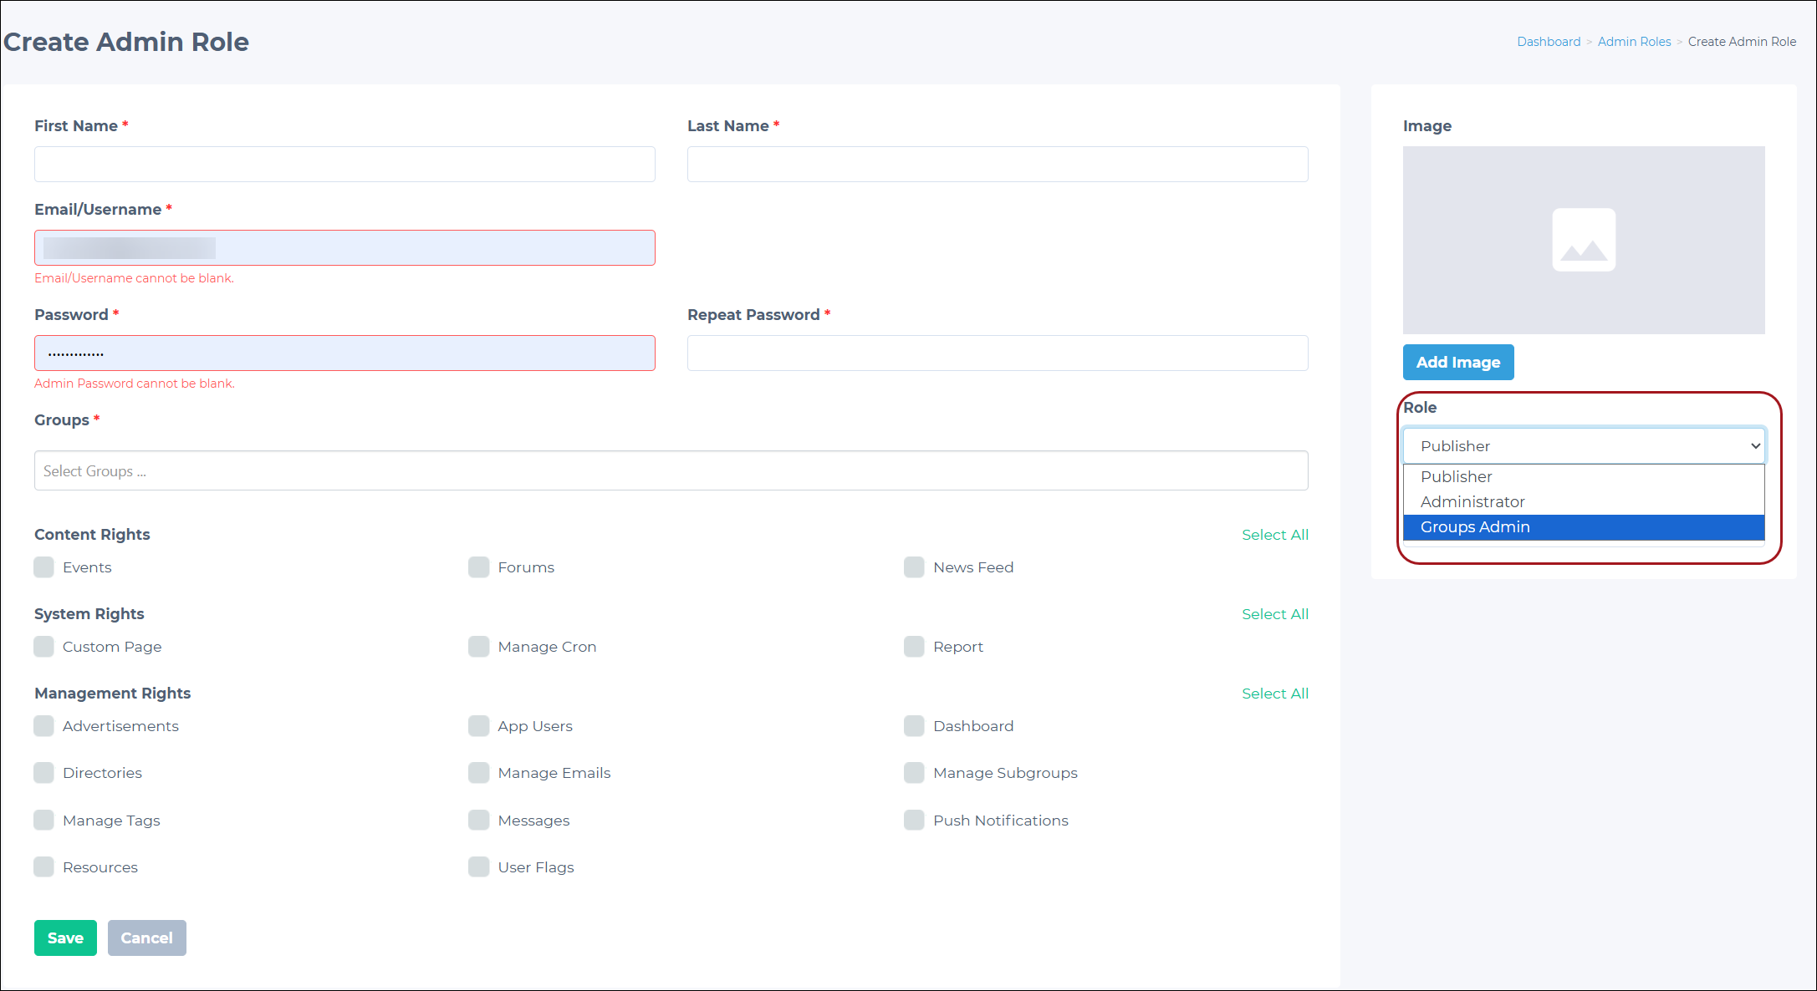Enable the News Feed checkbox
The image size is (1817, 991).
point(914,567)
